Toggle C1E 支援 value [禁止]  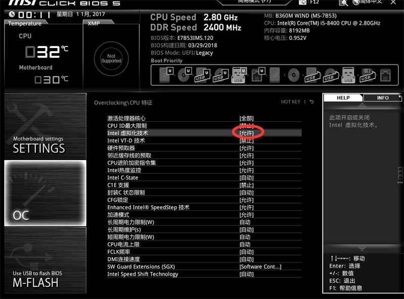click(246, 185)
